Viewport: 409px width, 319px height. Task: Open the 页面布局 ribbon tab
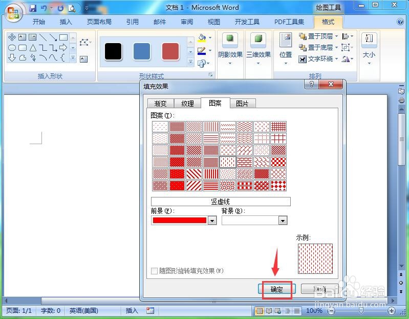(99, 22)
